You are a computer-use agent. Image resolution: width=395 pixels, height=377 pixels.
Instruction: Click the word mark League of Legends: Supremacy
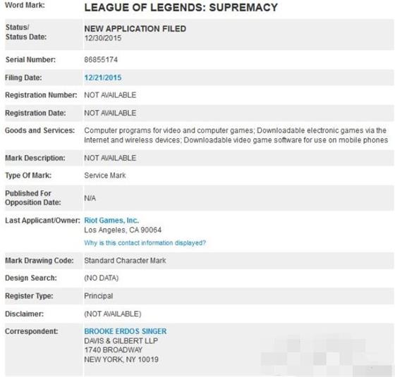pyautogui.click(x=181, y=8)
